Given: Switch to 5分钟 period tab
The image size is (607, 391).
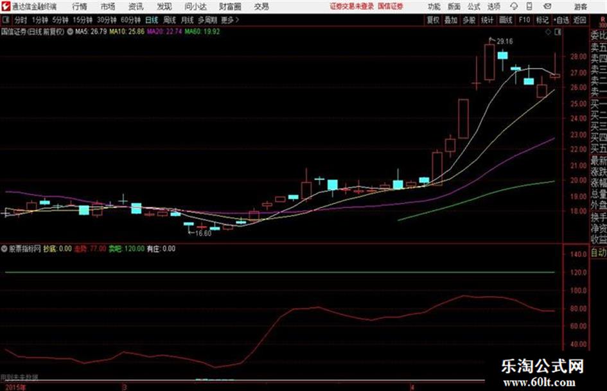Looking at the screenshot, I should click(x=60, y=20).
